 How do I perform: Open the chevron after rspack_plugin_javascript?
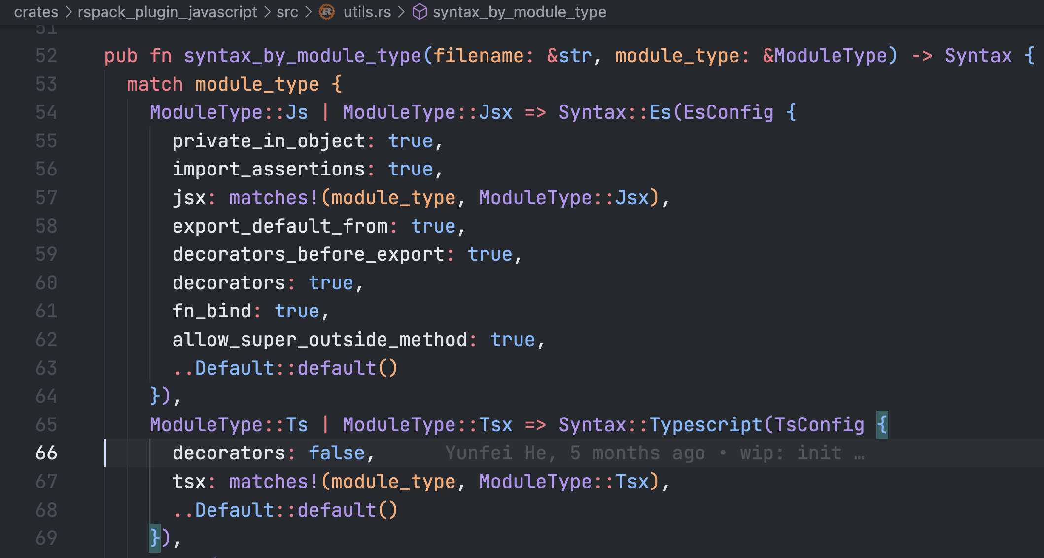point(266,12)
